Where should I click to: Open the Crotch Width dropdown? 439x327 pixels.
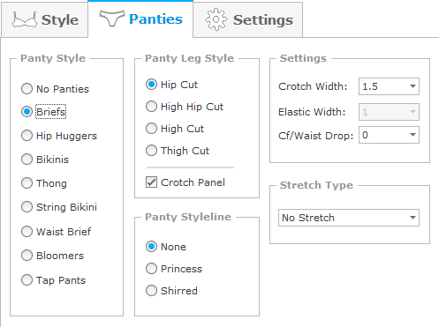(389, 86)
